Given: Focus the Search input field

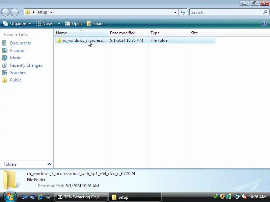Looking at the screenshot, I should point(226,12).
